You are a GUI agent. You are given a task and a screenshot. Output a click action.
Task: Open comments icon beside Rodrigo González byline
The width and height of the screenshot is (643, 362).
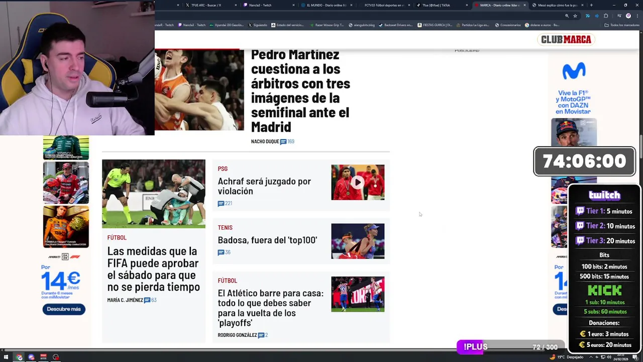click(x=261, y=335)
